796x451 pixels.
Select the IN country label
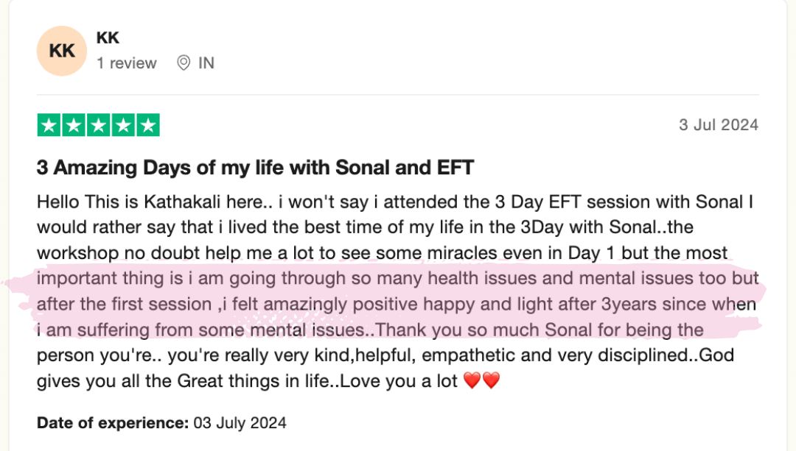(x=206, y=63)
